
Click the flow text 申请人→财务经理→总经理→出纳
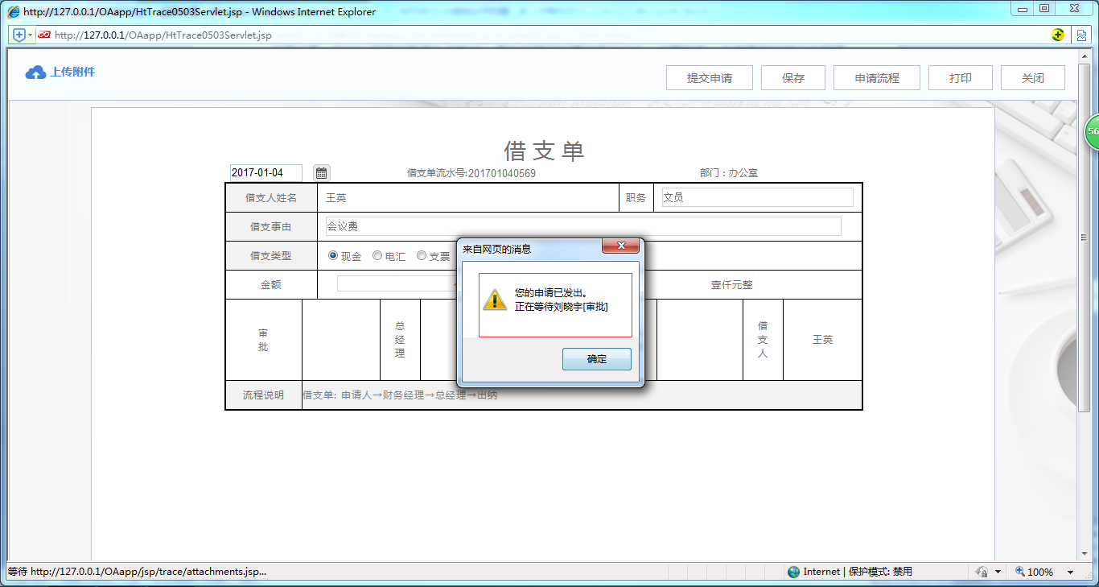[x=419, y=395]
